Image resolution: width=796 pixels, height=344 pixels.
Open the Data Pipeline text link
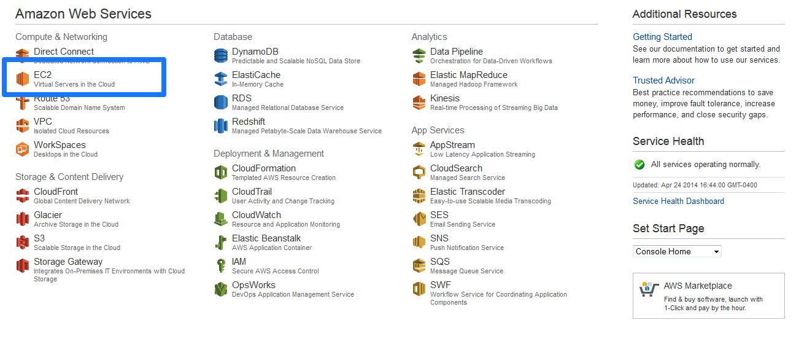(457, 52)
